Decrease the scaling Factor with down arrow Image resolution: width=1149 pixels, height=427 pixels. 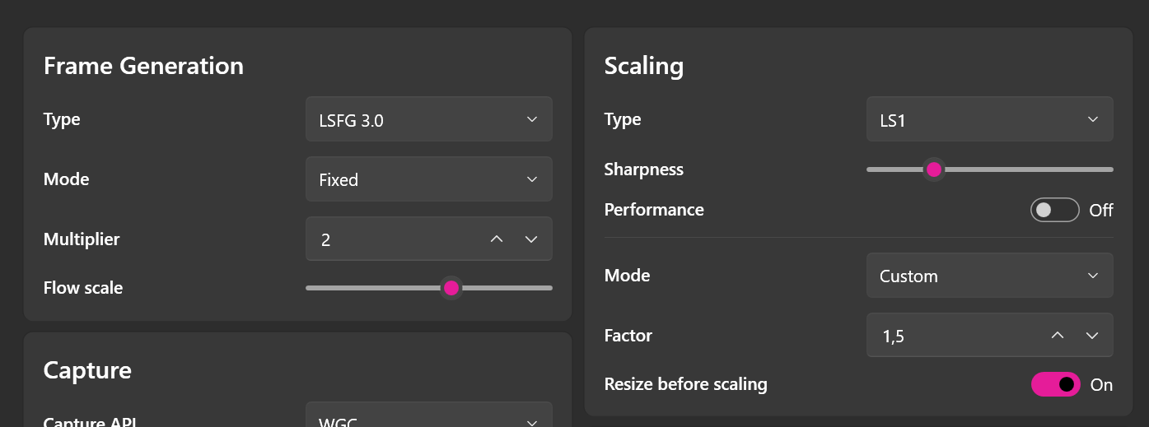point(1092,336)
